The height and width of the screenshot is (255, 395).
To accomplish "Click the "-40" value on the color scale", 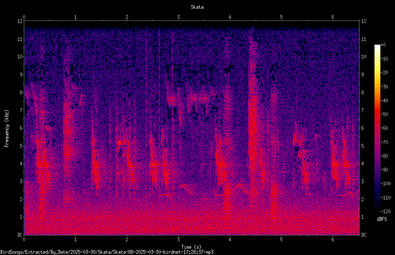I will pyautogui.click(x=384, y=101).
